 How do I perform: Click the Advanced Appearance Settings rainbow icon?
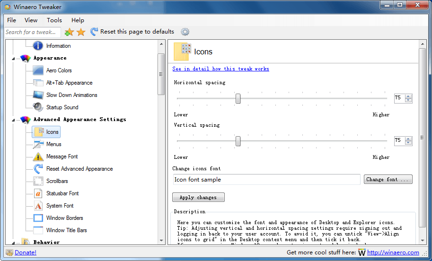(x=26, y=120)
